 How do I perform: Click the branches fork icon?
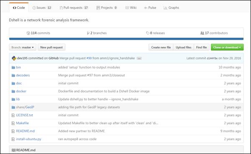(88, 33)
